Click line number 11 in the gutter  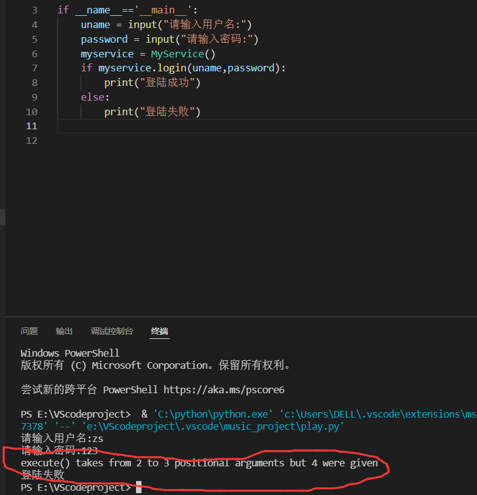pyautogui.click(x=32, y=126)
